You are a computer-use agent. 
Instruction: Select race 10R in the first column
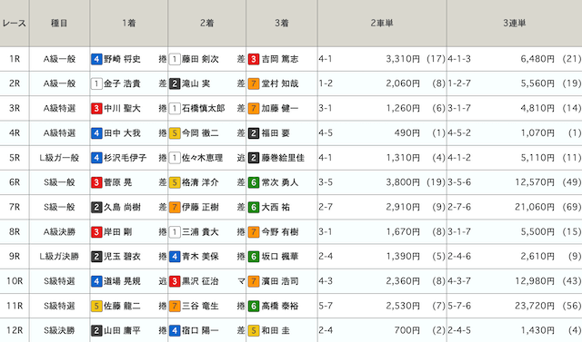point(15,281)
